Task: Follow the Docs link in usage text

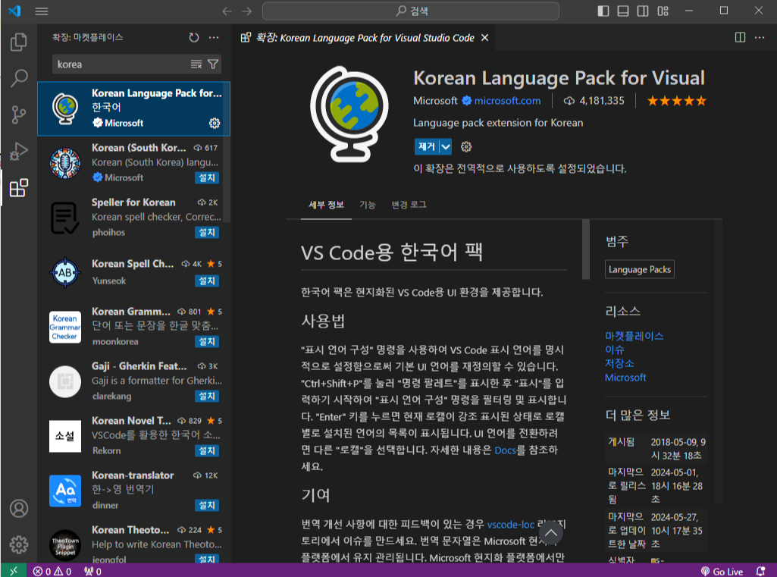Action: [505, 450]
